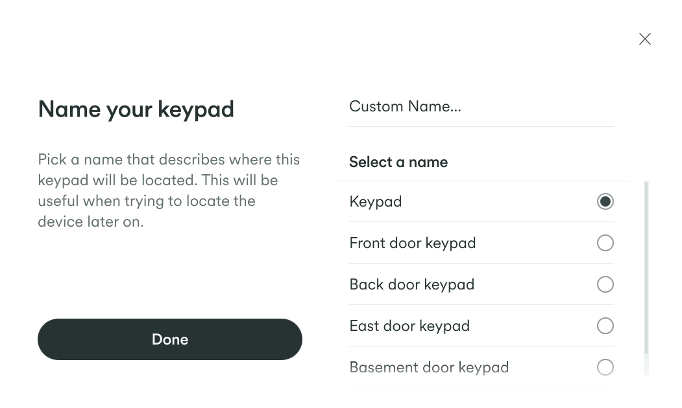
Task: Click the Custom Name input field
Action: pos(481,107)
